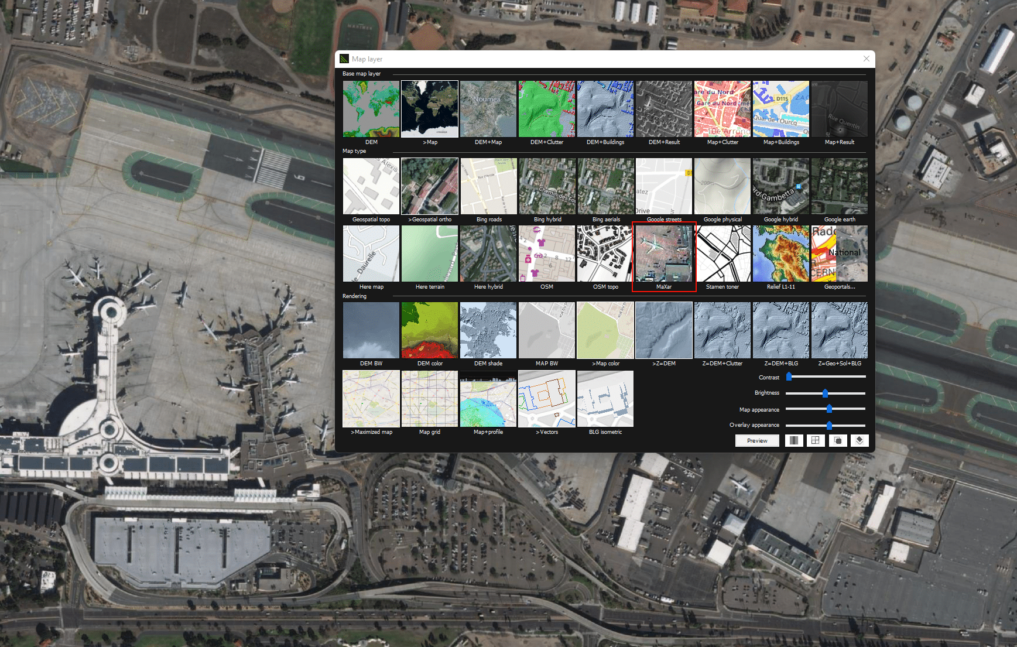This screenshot has height=647, width=1017.
Task: Select the DEM shade rendering option
Action: point(488,330)
